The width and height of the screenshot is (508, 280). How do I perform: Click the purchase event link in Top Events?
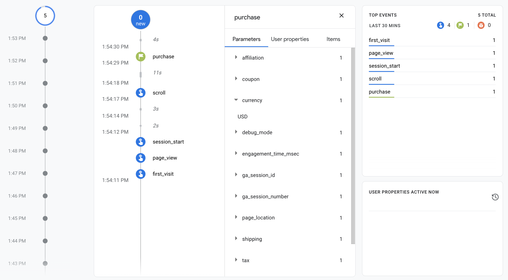[380, 91]
